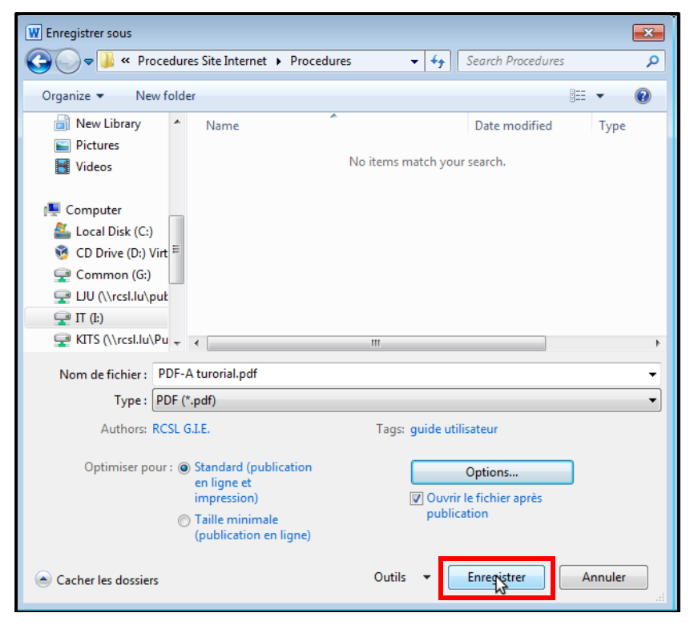The height and width of the screenshot is (625, 694).
Task: Open the Organize menu
Action: (x=73, y=96)
